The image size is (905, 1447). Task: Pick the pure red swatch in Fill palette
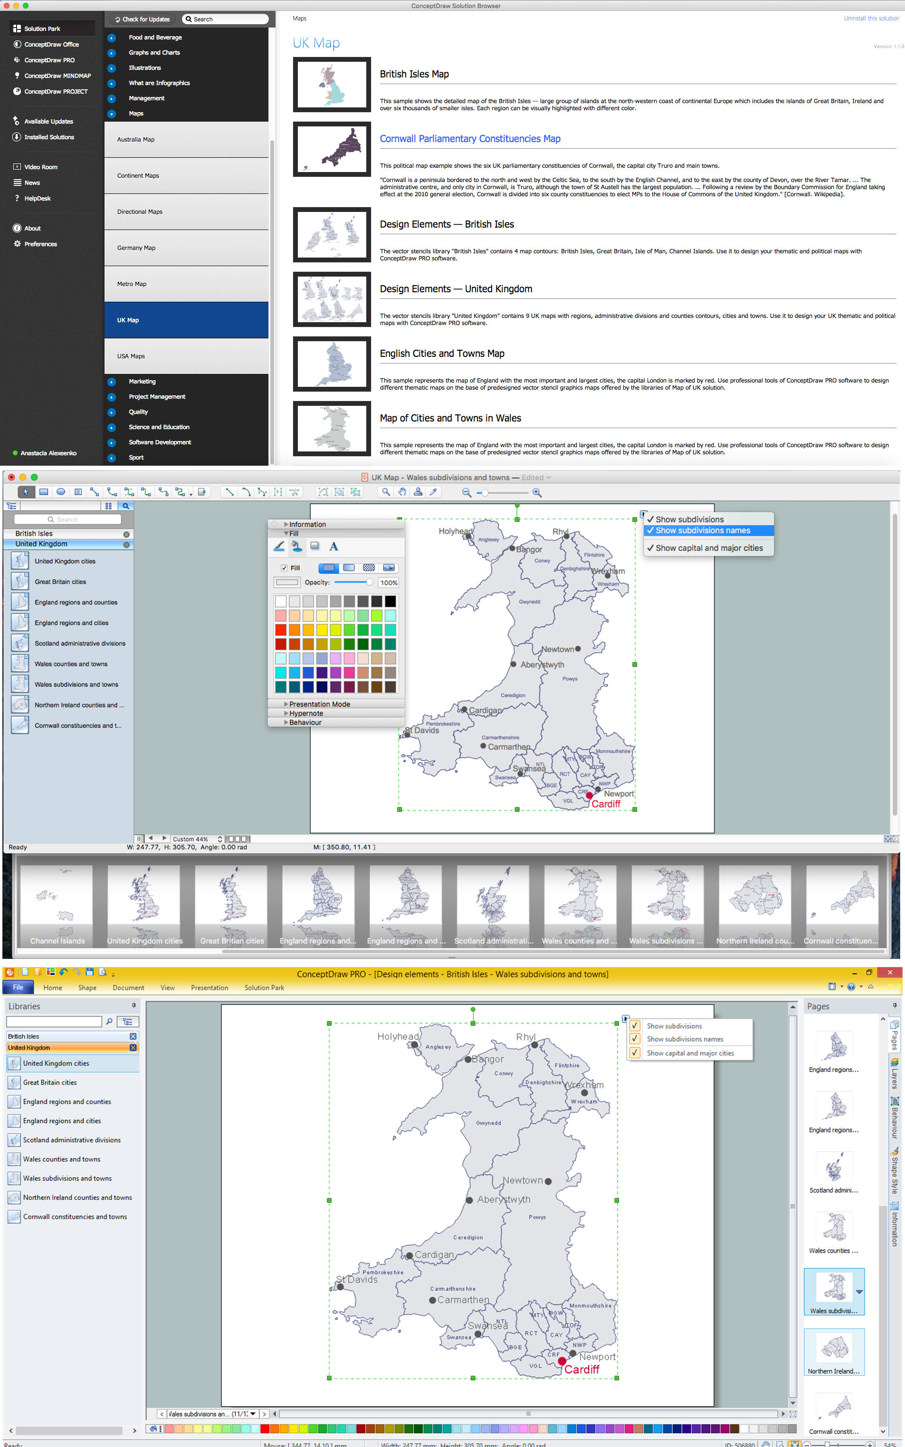click(x=281, y=630)
